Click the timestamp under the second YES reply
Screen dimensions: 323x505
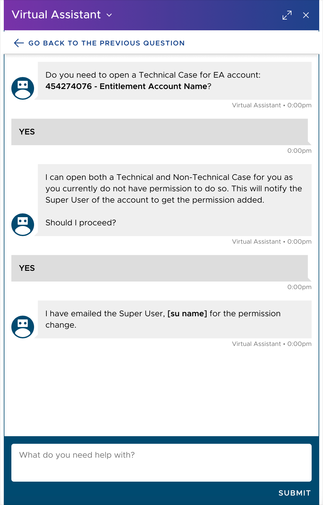pos(299,287)
